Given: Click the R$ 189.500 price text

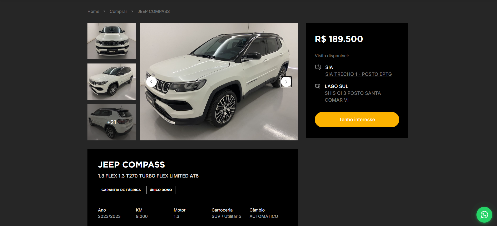Looking at the screenshot, I should pyautogui.click(x=339, y=39).
